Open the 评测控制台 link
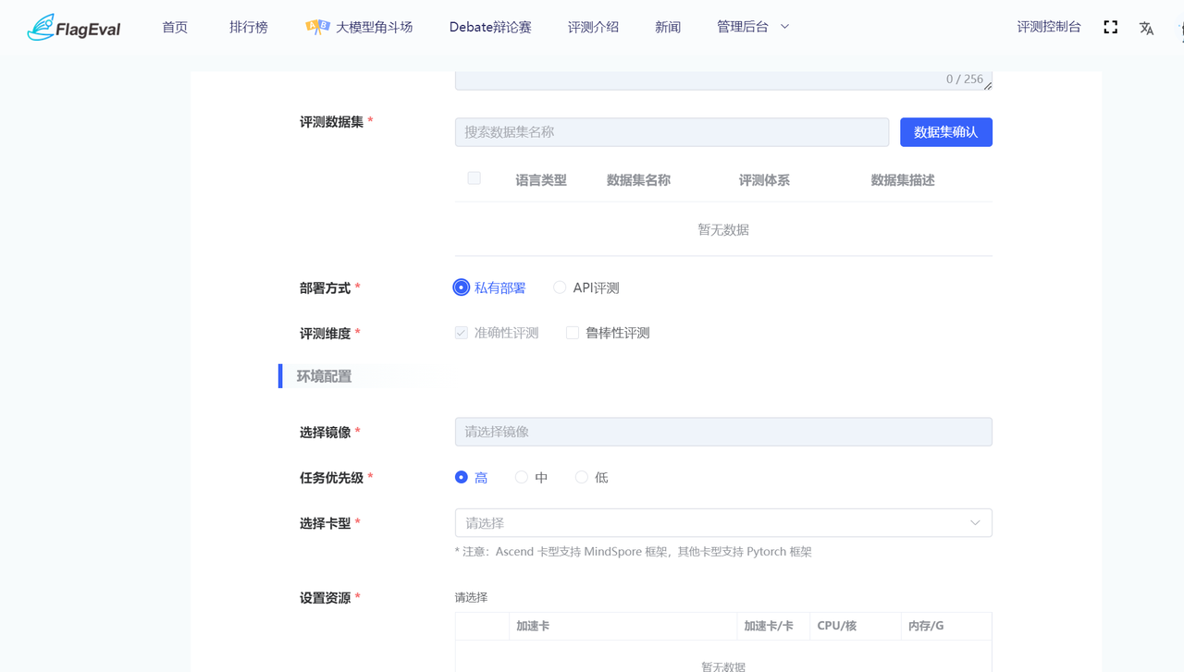Image resolution: width=1184 pixels, height=672 pixels. [x=1049, y=28]
